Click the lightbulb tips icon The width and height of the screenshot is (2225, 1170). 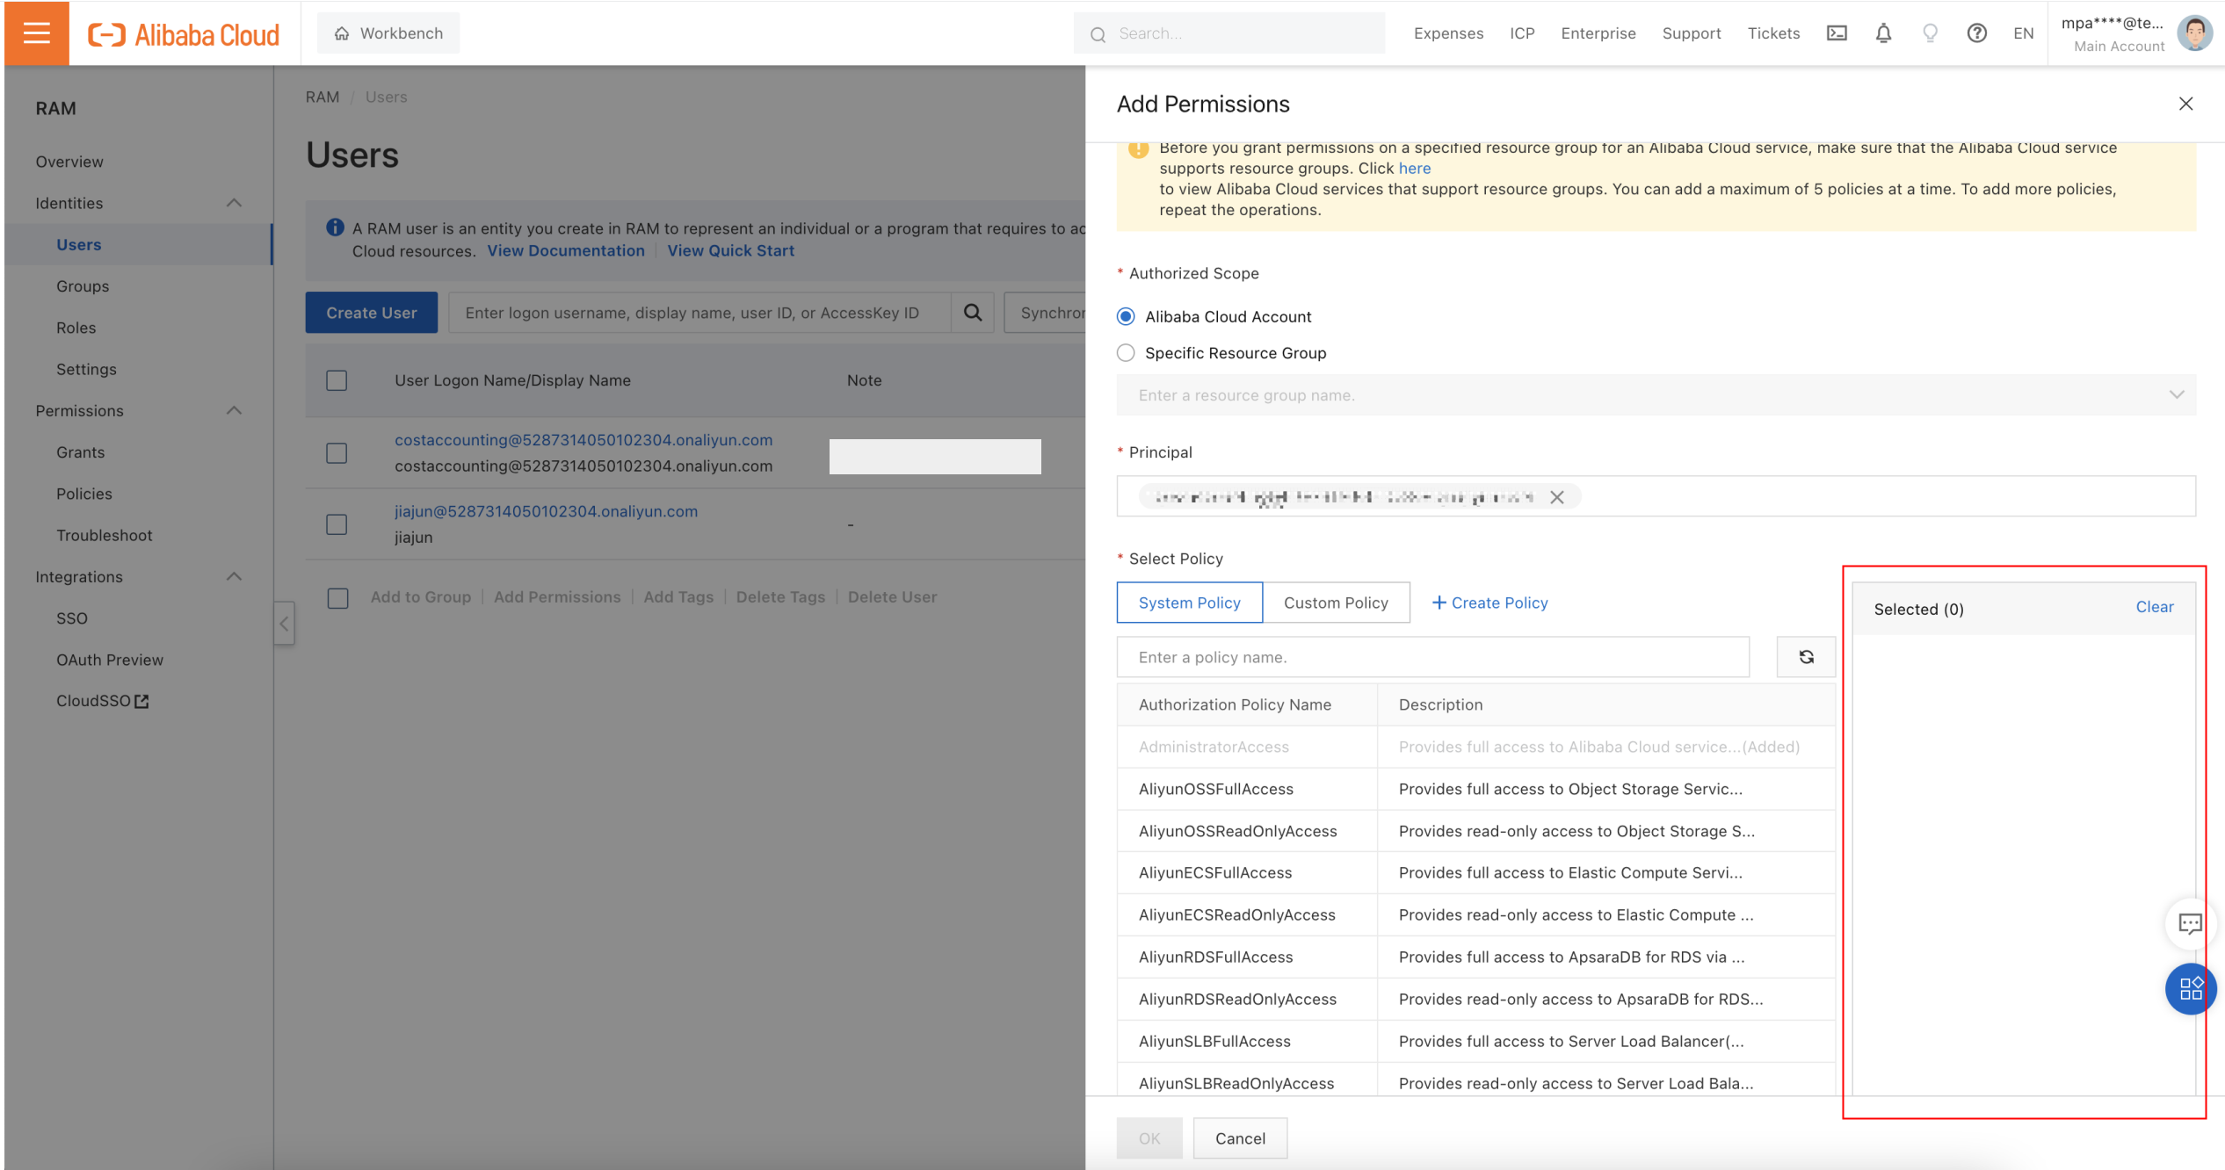pyautogui.click(x=1930, y=33)
